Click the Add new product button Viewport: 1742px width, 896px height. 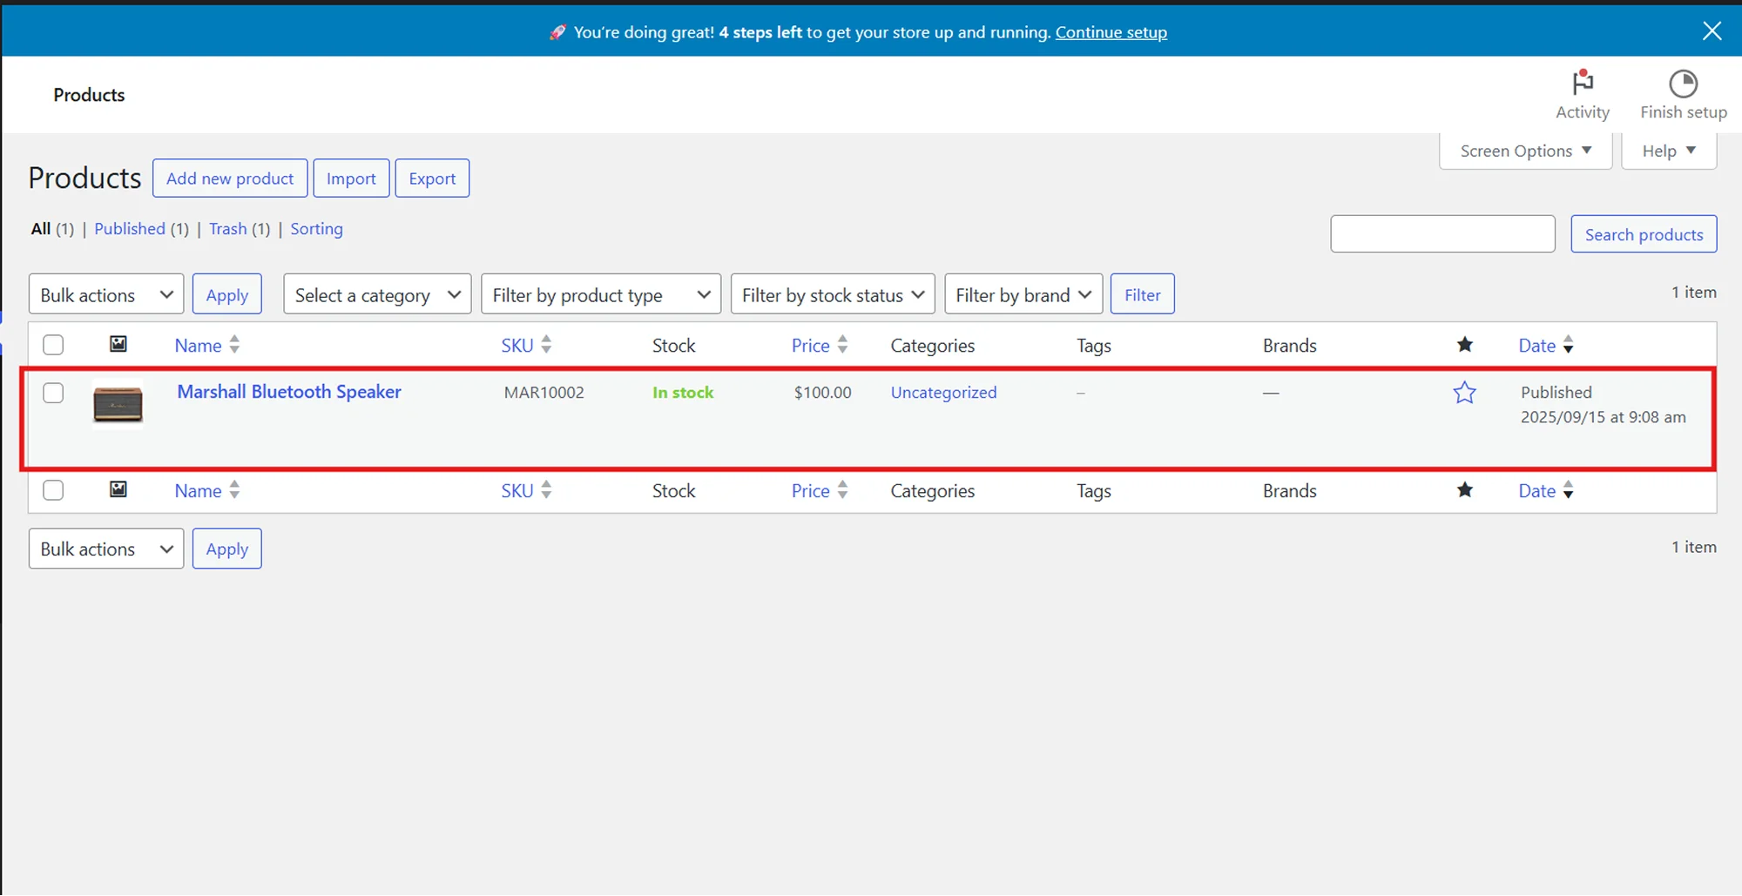pyautogui.click(x=230, y=179)
